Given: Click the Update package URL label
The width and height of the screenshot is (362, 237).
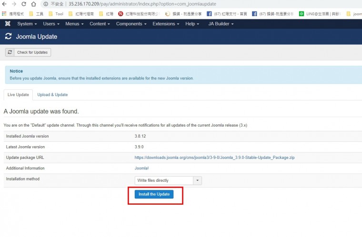Looking at the screenshot, I should coord(25,158).
